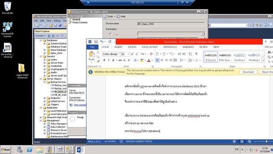Select Backup Devices folder in Object Explorer

pyautogui.click(x=58, y=82)
